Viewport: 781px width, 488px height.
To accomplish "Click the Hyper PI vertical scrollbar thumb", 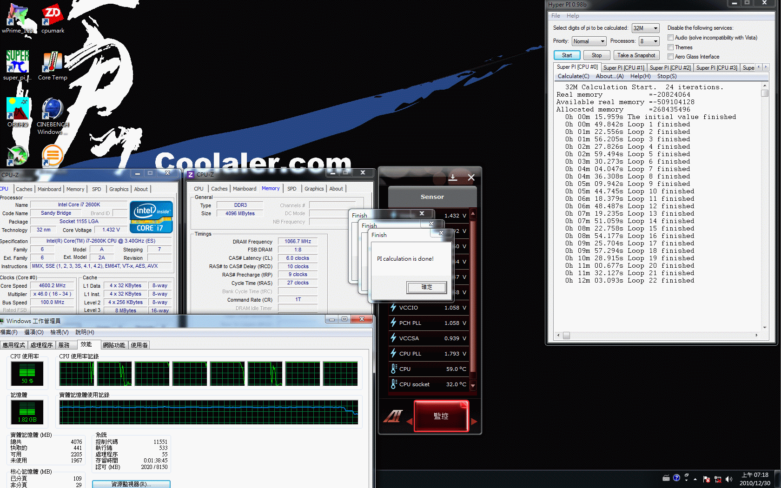I will [764, 93].
